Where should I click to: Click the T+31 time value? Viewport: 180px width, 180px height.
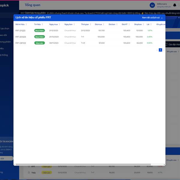pos(83,43)
